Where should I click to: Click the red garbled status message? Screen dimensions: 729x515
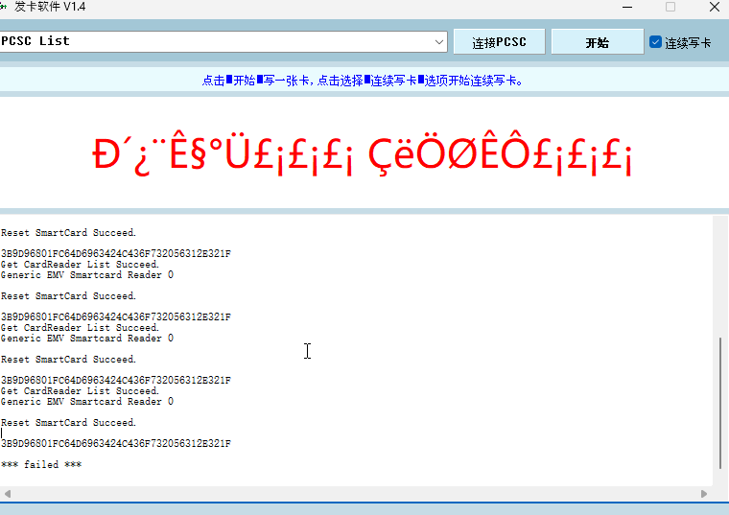363,155
